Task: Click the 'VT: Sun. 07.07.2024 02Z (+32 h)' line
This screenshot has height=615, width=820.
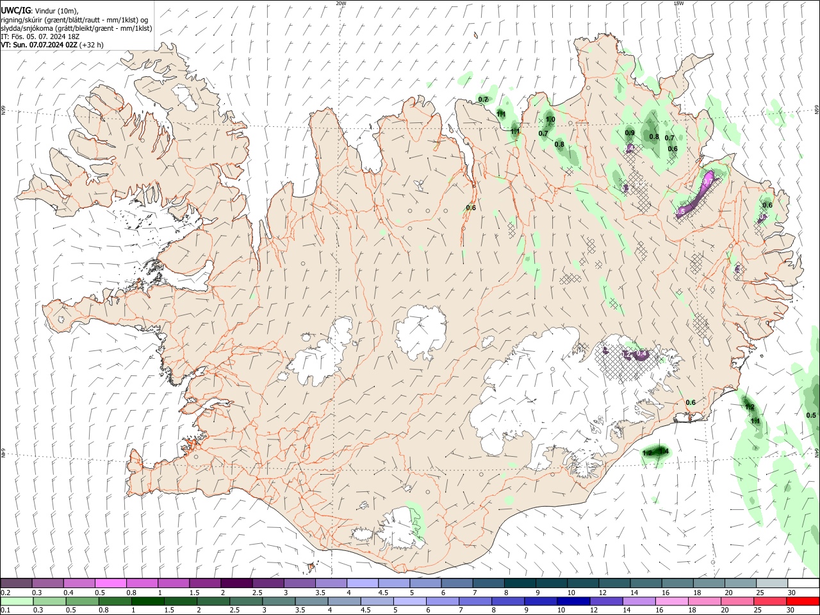Action: coord(52,45)
